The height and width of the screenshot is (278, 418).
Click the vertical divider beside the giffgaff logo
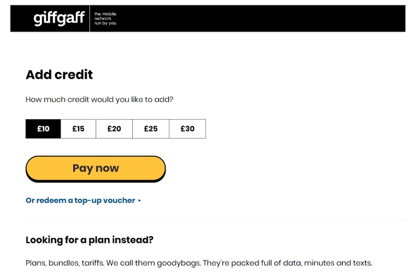[x=90, y=19]
